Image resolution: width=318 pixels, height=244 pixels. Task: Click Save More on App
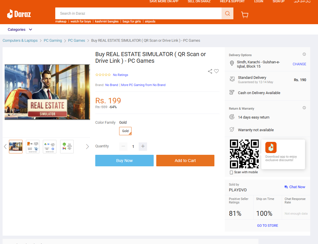164,1
